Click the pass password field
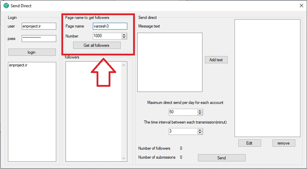Viewport: 307px width, 169px height. [39, 39]
